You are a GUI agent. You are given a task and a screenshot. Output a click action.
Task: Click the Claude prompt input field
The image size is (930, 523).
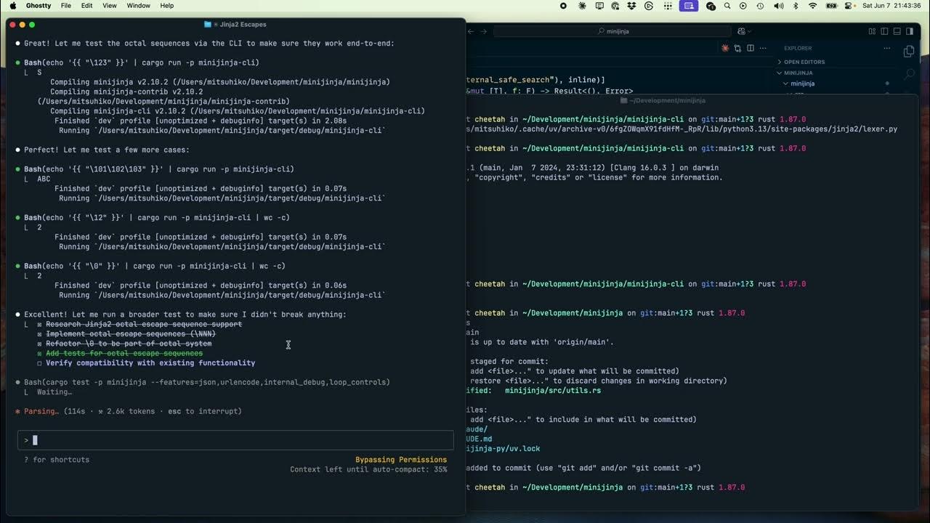(x=235, y=439)
